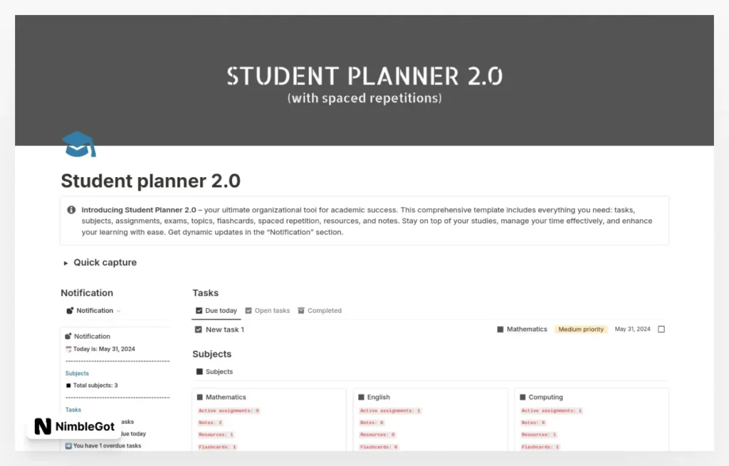Toggle the Total subjects checkbox marker
This screenshot has height=466, width=729.
(68, 385)
